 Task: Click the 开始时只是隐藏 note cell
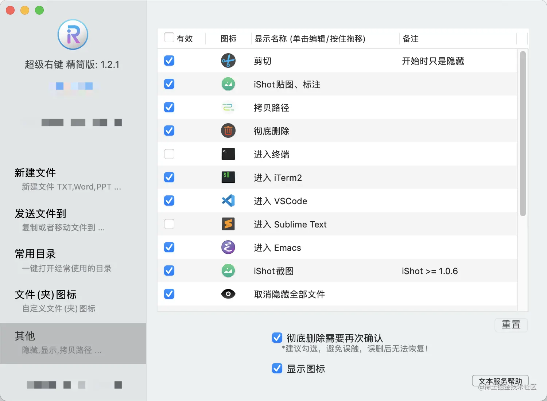(x=433, y=61)
